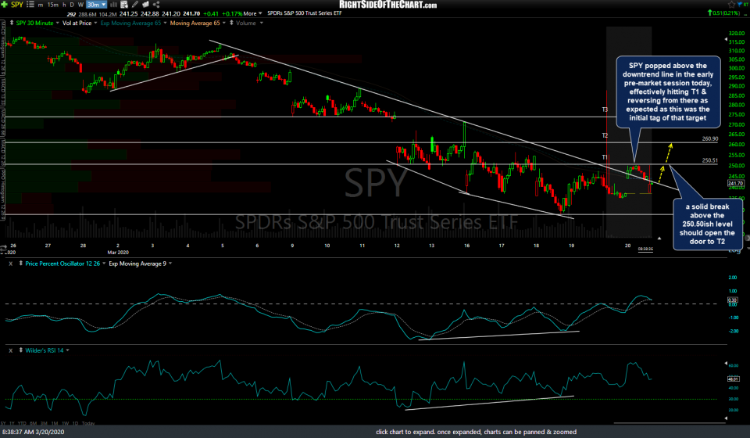Click move arrows beside Price Percent Oscillator
The height and width of the screenshot is (438, 750).
20,264
